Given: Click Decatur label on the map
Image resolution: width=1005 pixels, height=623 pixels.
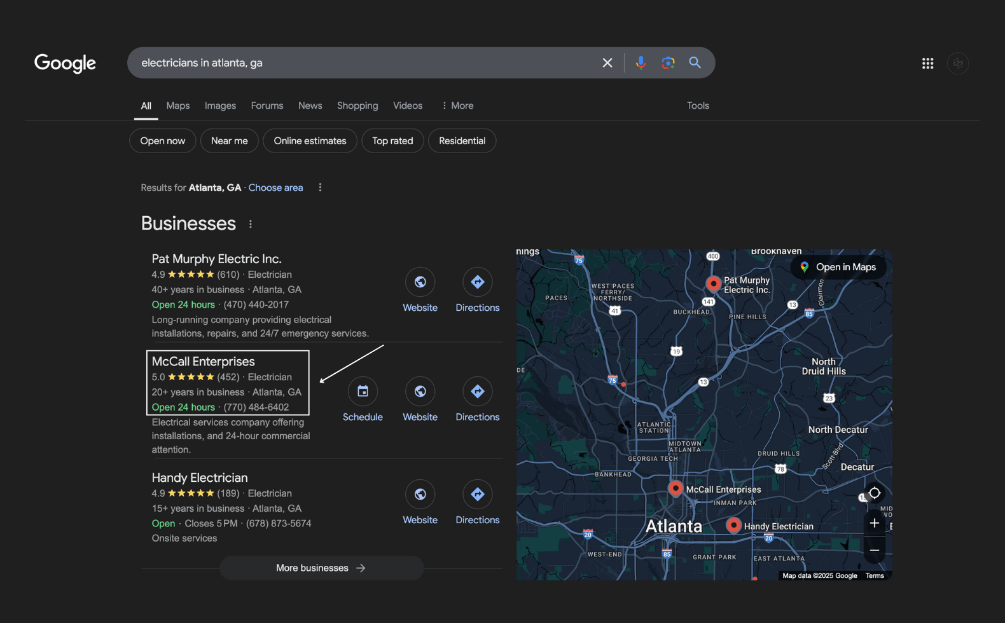Looking at the screenshot, I should pos(857,467).
